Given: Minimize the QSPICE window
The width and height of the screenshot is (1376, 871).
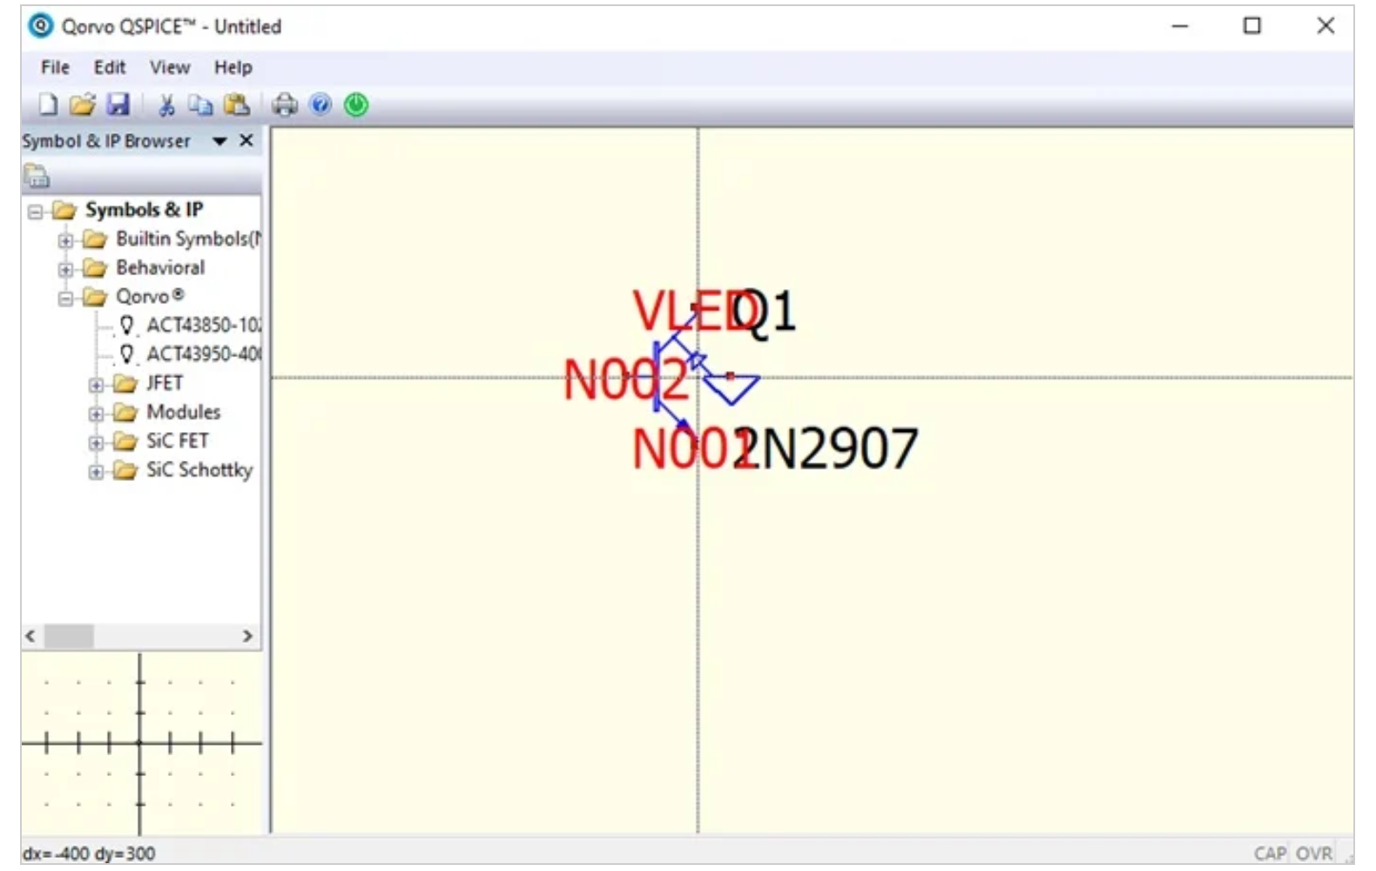Looking at the screenshot, I should click(1180, 26).
